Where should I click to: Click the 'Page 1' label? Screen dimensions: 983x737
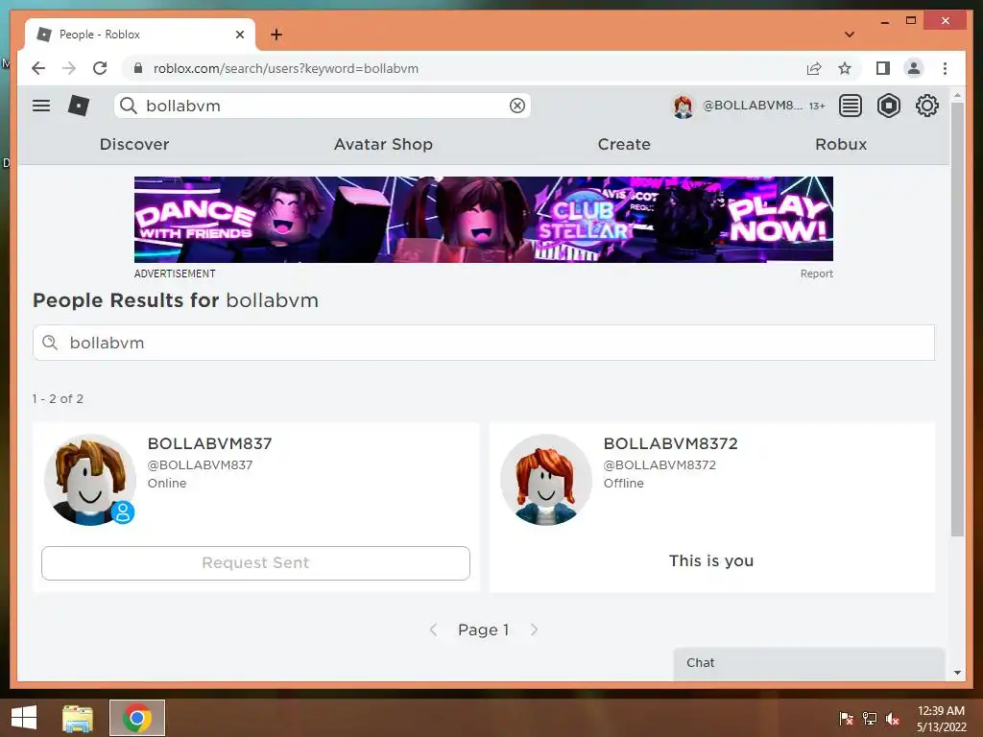(x=484, y=630)
